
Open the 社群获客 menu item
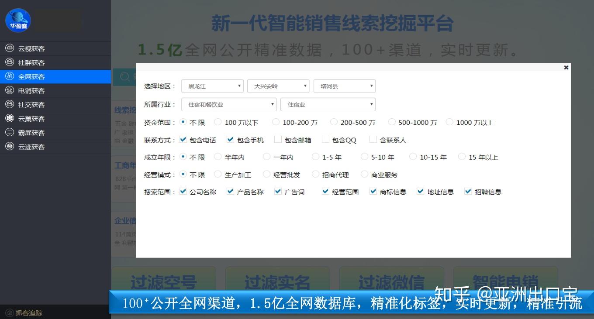tap(55, 62)
